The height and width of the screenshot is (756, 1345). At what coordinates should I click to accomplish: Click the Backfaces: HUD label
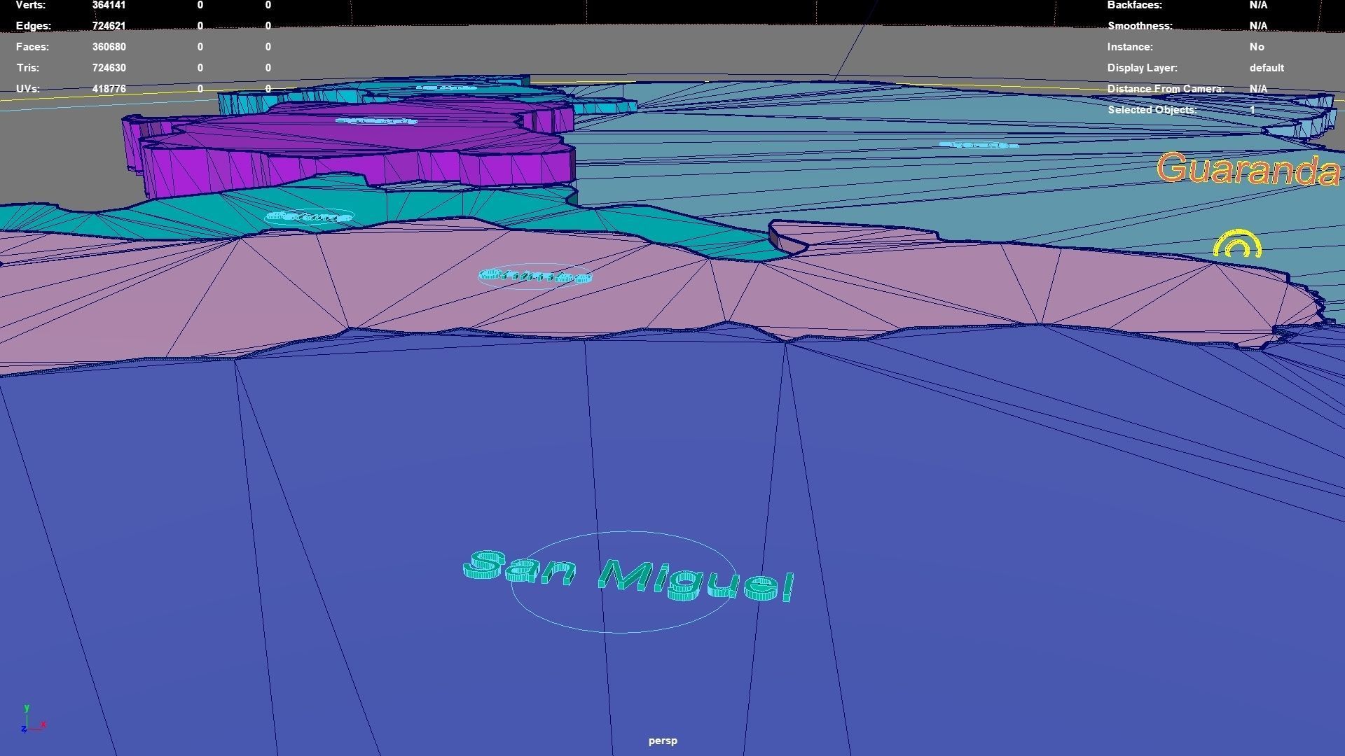point(1134,5)
